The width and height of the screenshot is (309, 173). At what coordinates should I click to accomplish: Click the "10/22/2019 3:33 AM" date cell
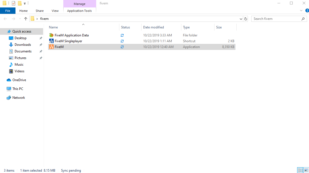click(158, 35)
